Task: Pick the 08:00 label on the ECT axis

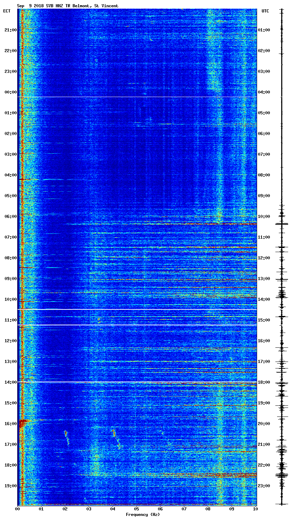Action: (x=10, y=258)
